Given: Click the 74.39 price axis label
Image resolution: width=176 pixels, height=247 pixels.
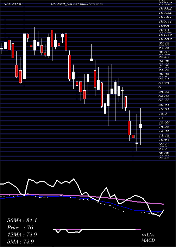Looking at the screenshot, I should (164, 126).
